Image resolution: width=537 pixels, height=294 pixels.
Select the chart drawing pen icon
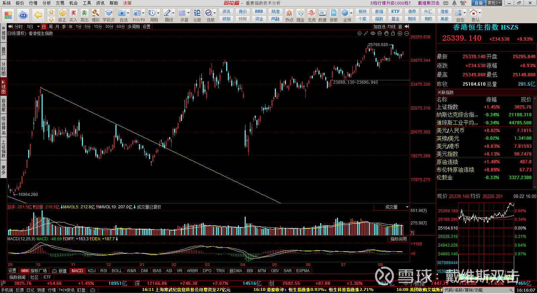tap(366, 33)
